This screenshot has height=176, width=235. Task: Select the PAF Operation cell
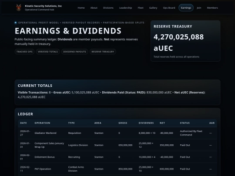coord(43,169)
